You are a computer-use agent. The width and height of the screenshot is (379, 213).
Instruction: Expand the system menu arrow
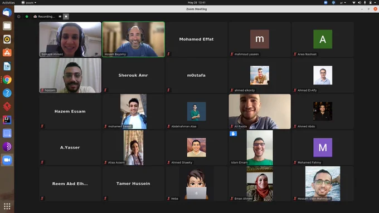[x=375, y=2]
